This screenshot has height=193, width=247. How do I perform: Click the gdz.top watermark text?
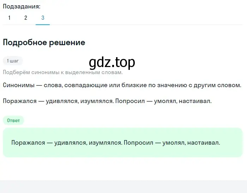(112, 62)
